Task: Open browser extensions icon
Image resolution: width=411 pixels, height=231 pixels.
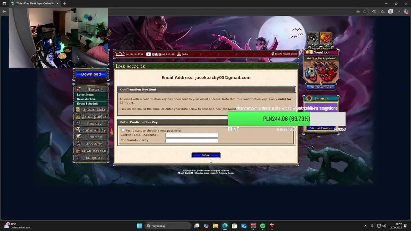Action: click(x=374, y=12)
